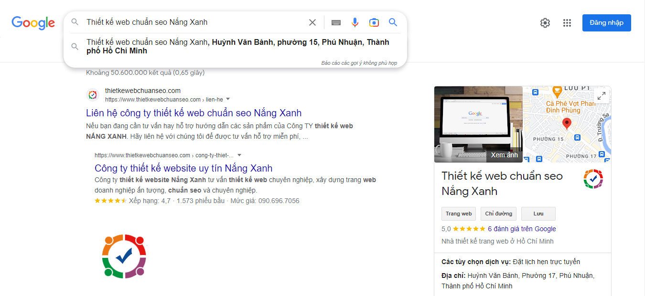The height and width of the screenshot is (296, 645).
Task: Click the five-star rating in the panel
Action: point(469,229)
